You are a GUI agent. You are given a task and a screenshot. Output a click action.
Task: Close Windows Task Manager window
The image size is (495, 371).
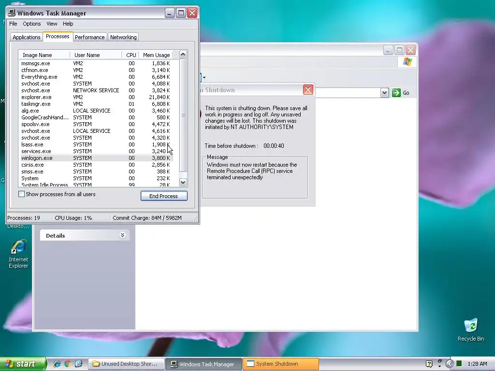point(192,13)
